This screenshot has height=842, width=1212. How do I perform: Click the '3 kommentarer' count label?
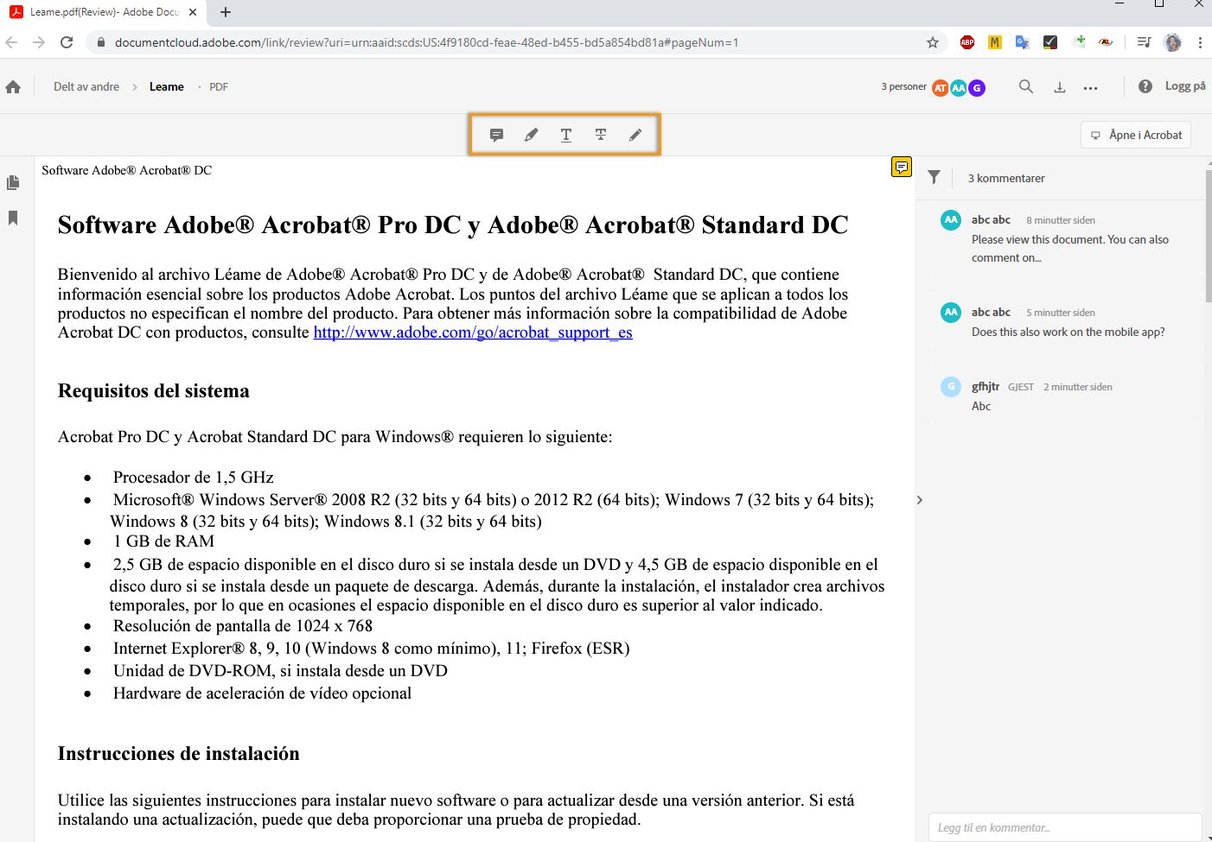(1006, 178)
